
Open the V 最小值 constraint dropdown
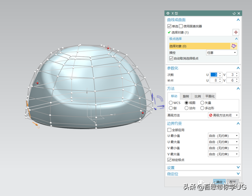click(223, 148)
